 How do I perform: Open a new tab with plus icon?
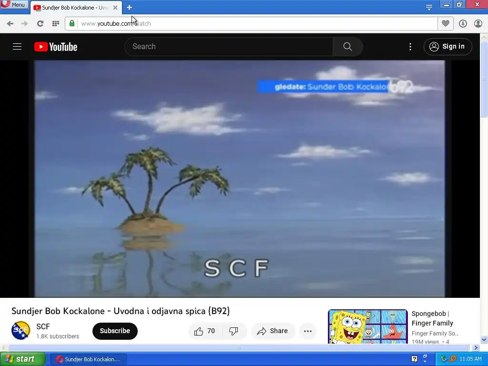pos(130,8)
